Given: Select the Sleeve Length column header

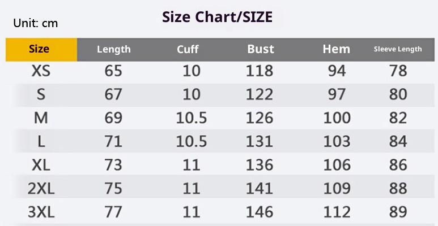Looking at the screenshot, I should pyautogui.click(x=398, y=49).
